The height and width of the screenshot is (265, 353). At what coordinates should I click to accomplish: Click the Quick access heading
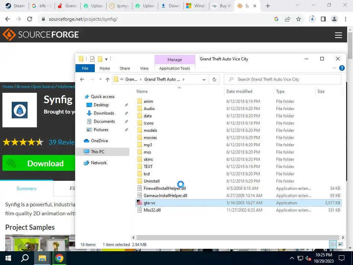[x=102, y=97]
